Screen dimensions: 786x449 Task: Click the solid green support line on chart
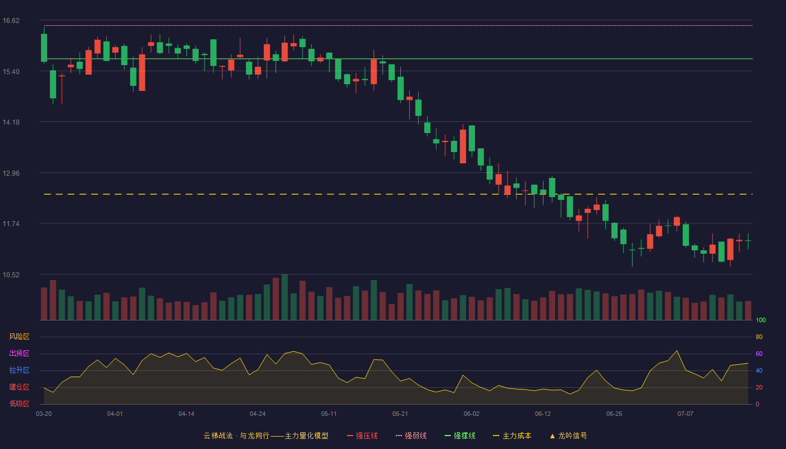(x=398, y=58)
